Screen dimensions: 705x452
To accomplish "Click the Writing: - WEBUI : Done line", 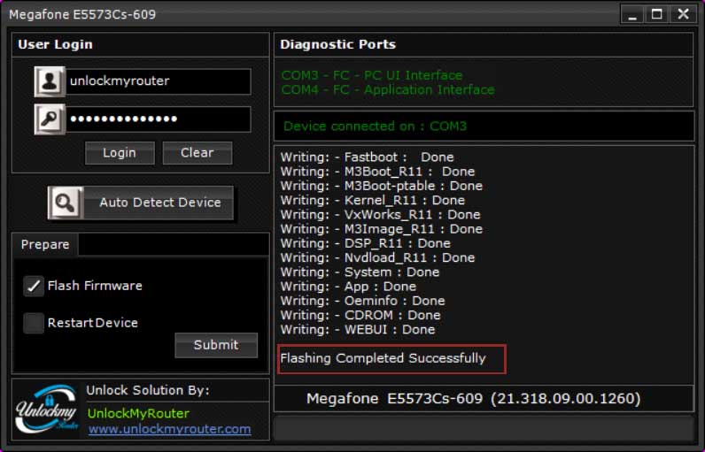I will pyautogui.click(x=358, y=329).
